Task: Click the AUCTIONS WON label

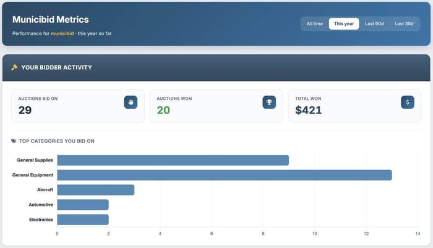Action: tap(174, 99)
